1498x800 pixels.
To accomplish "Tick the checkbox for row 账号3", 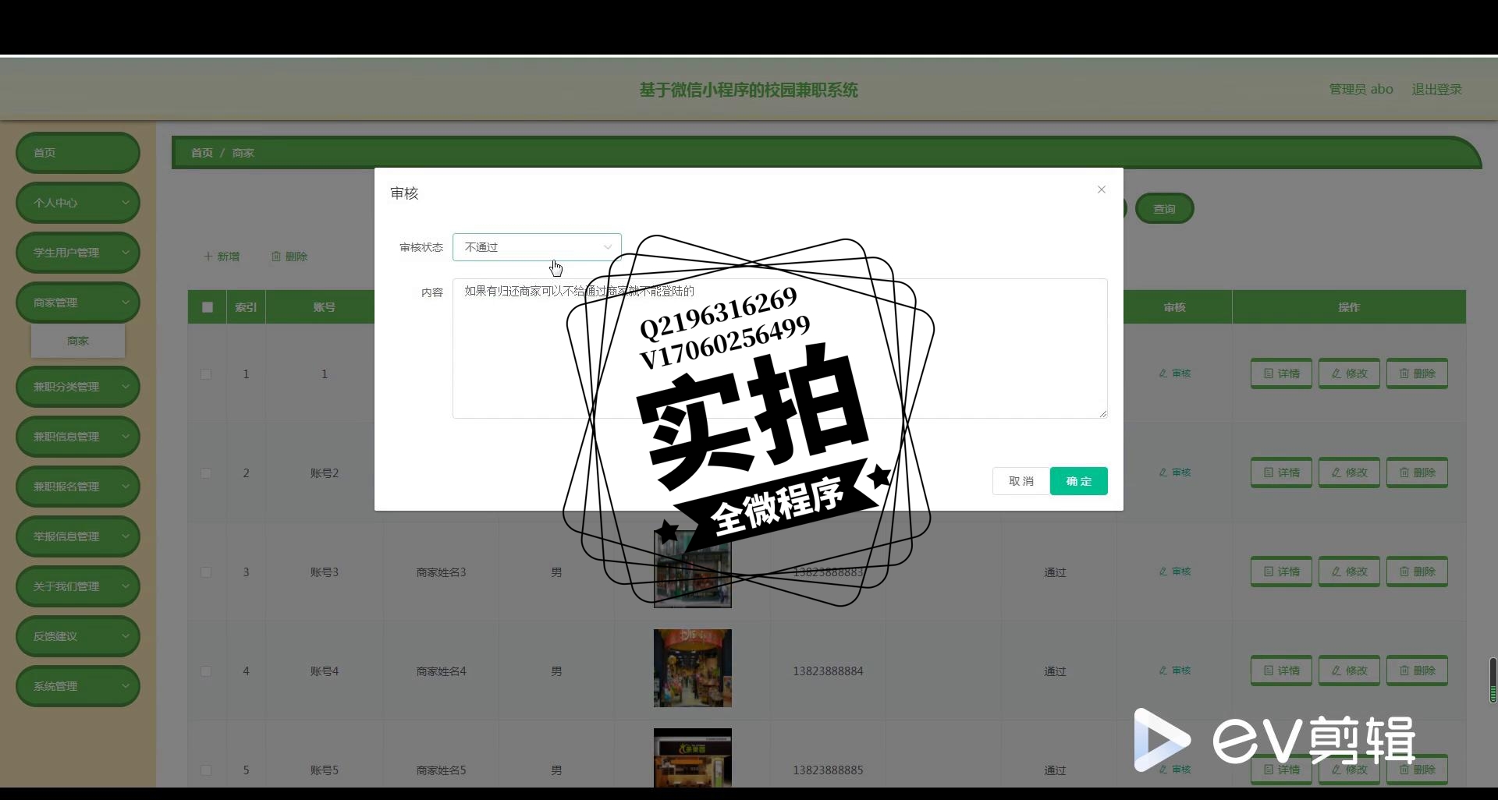I will 206,572.
